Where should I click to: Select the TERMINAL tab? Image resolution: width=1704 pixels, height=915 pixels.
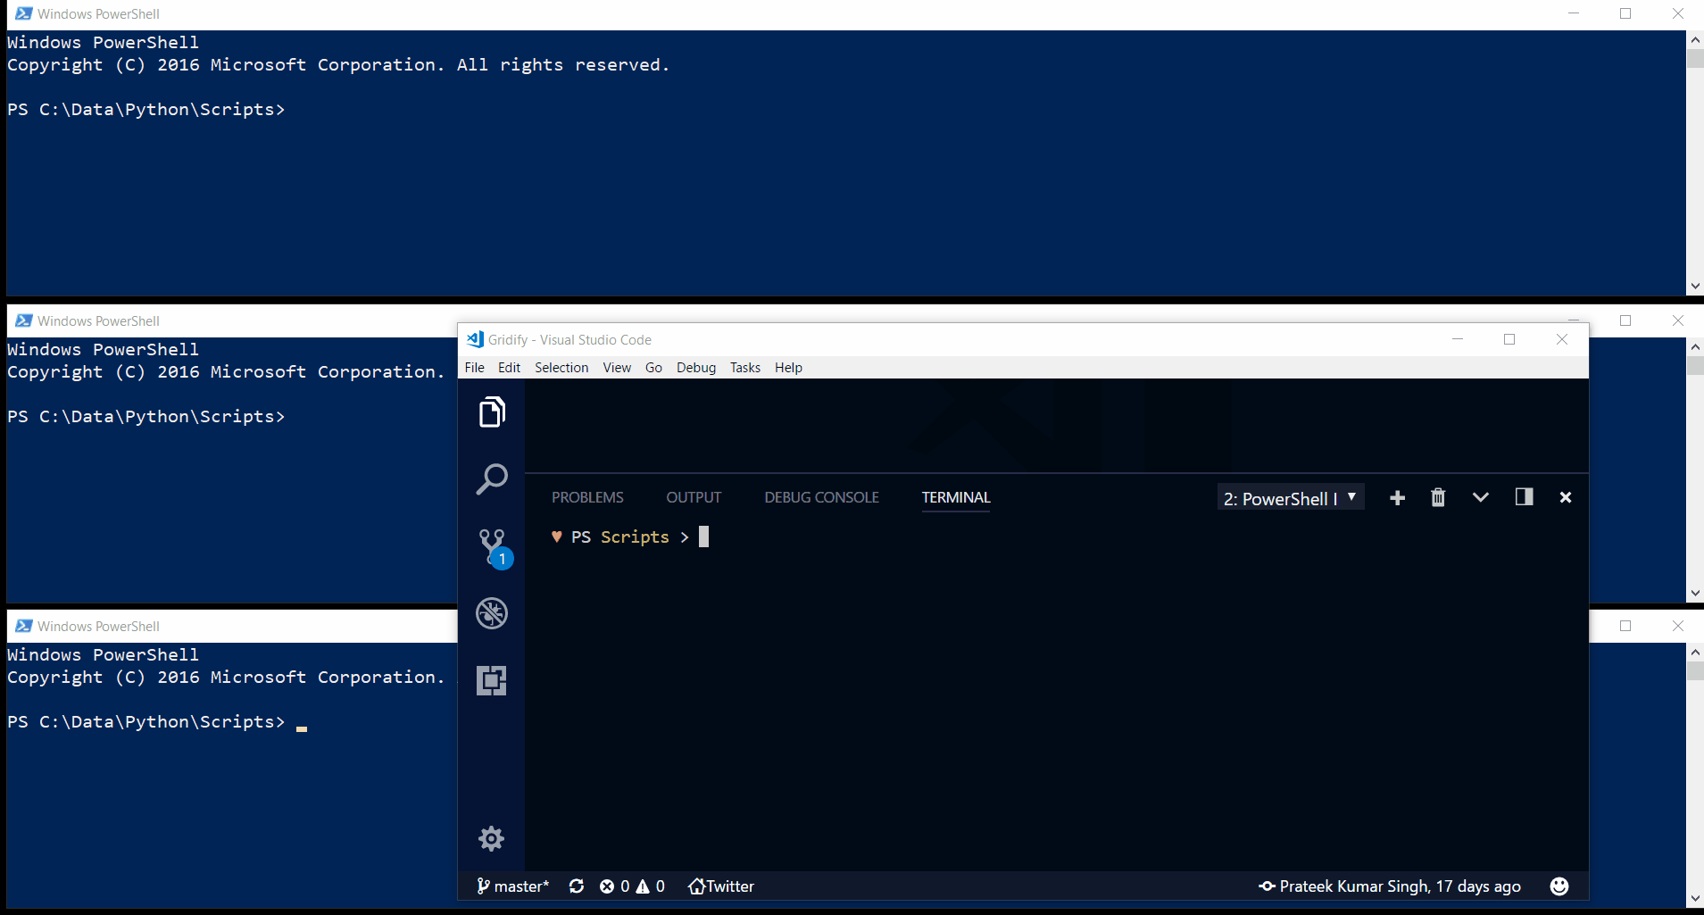click(956, 497)
